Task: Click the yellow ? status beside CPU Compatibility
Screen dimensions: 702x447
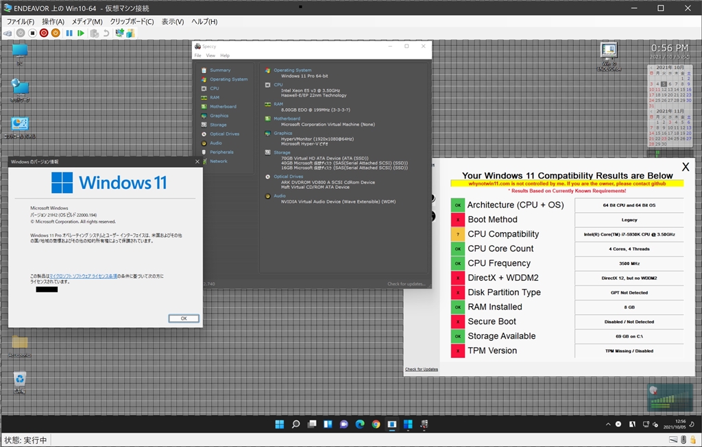Action: tap(457, 234)
